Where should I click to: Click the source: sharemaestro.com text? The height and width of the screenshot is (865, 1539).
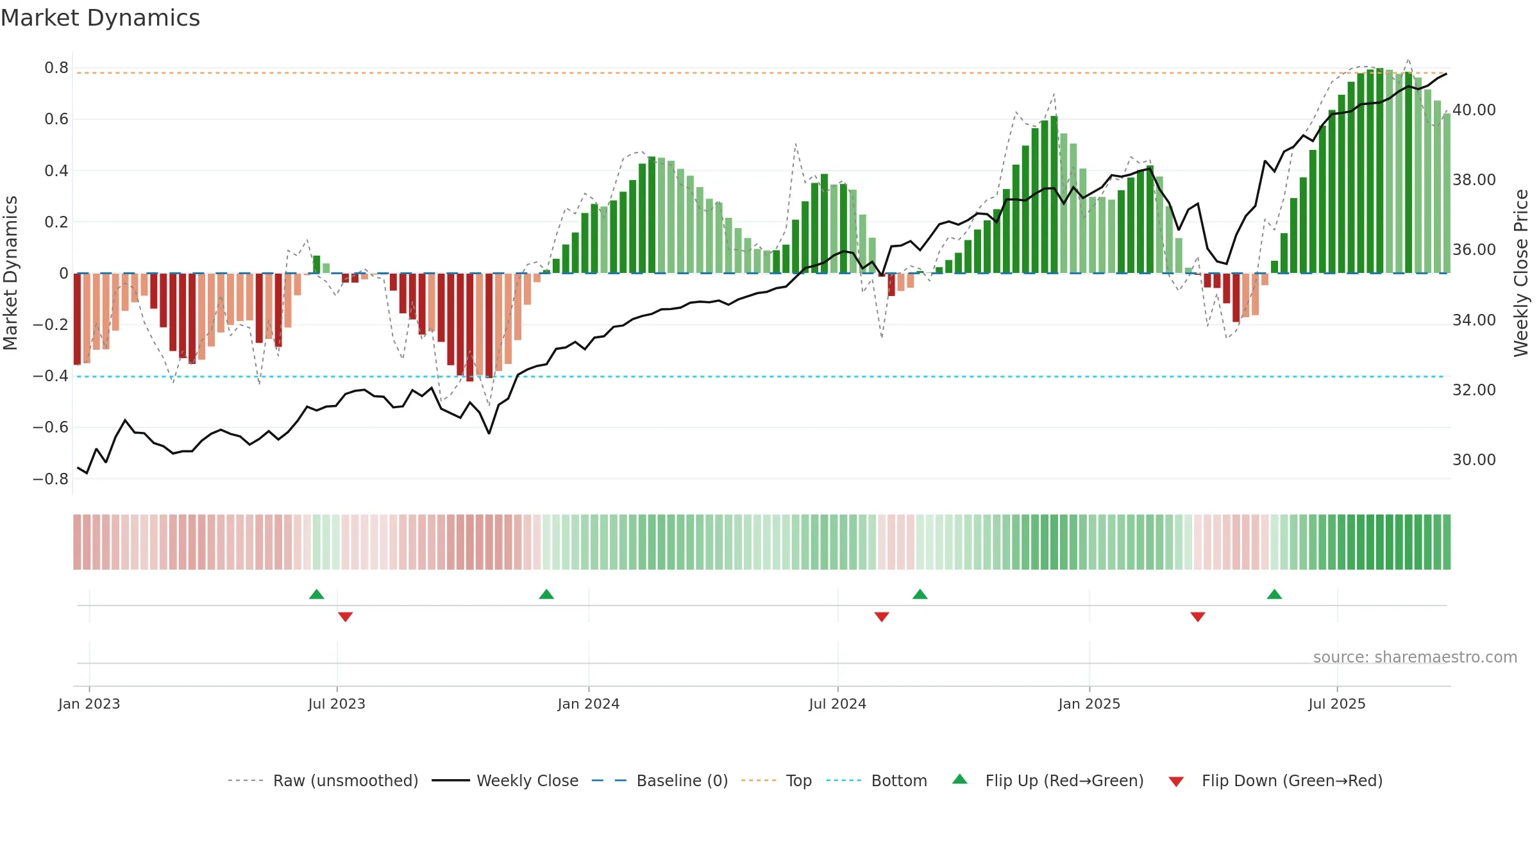1415,657
